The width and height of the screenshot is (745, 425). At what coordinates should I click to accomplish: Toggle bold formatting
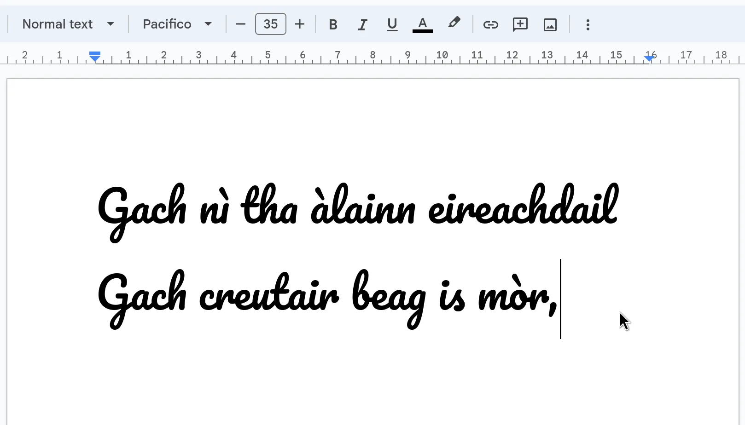[x=333, y=24]
